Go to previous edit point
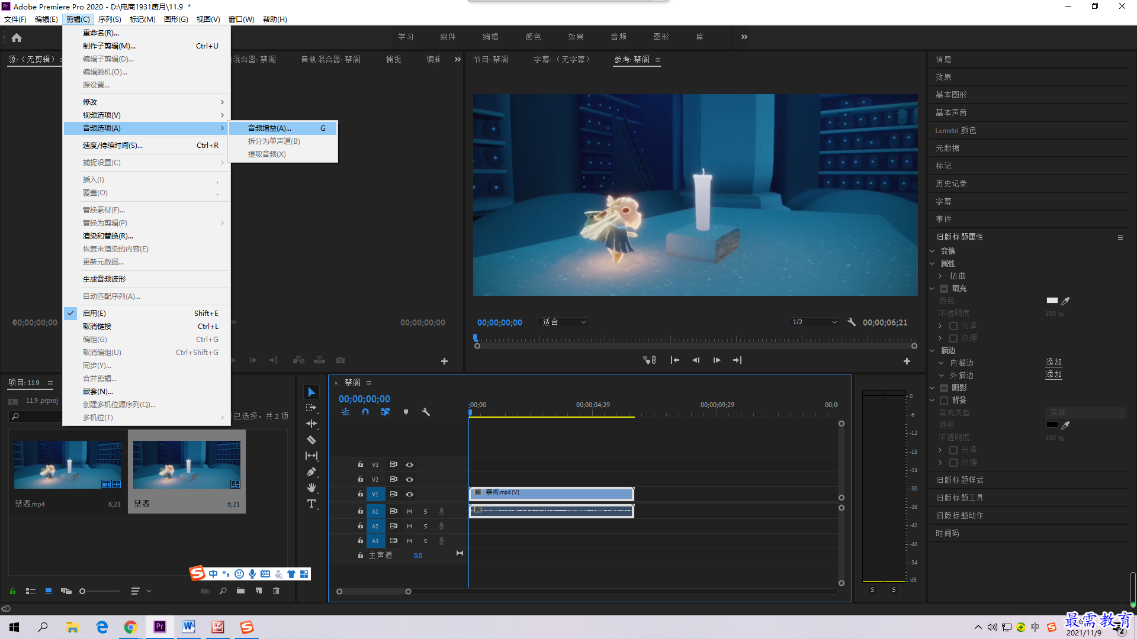Viewport: 1137px width, 639px height. point(675,360)
